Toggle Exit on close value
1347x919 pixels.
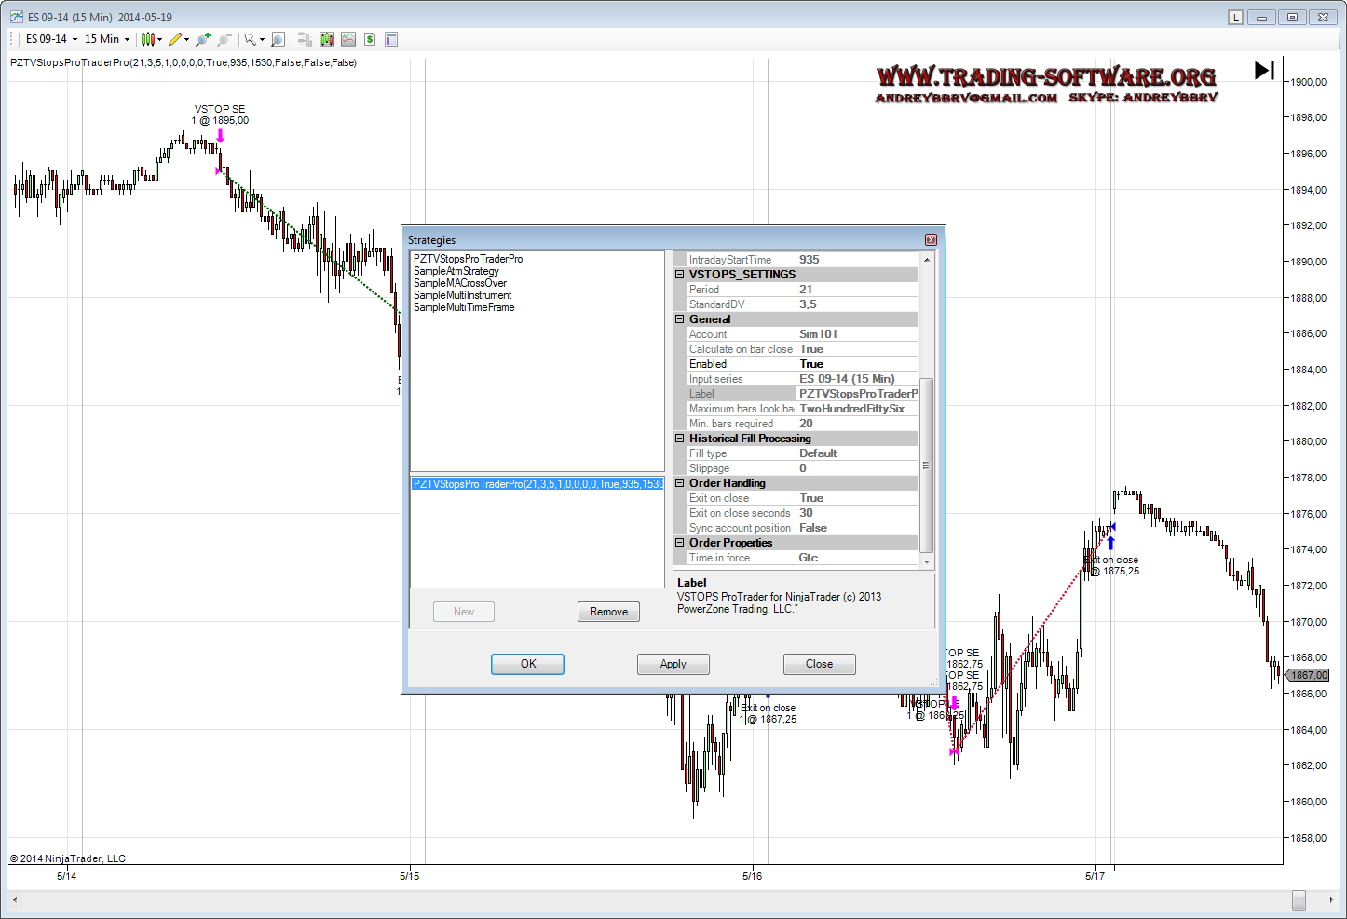pyautogui.click(x=856, y=498)
